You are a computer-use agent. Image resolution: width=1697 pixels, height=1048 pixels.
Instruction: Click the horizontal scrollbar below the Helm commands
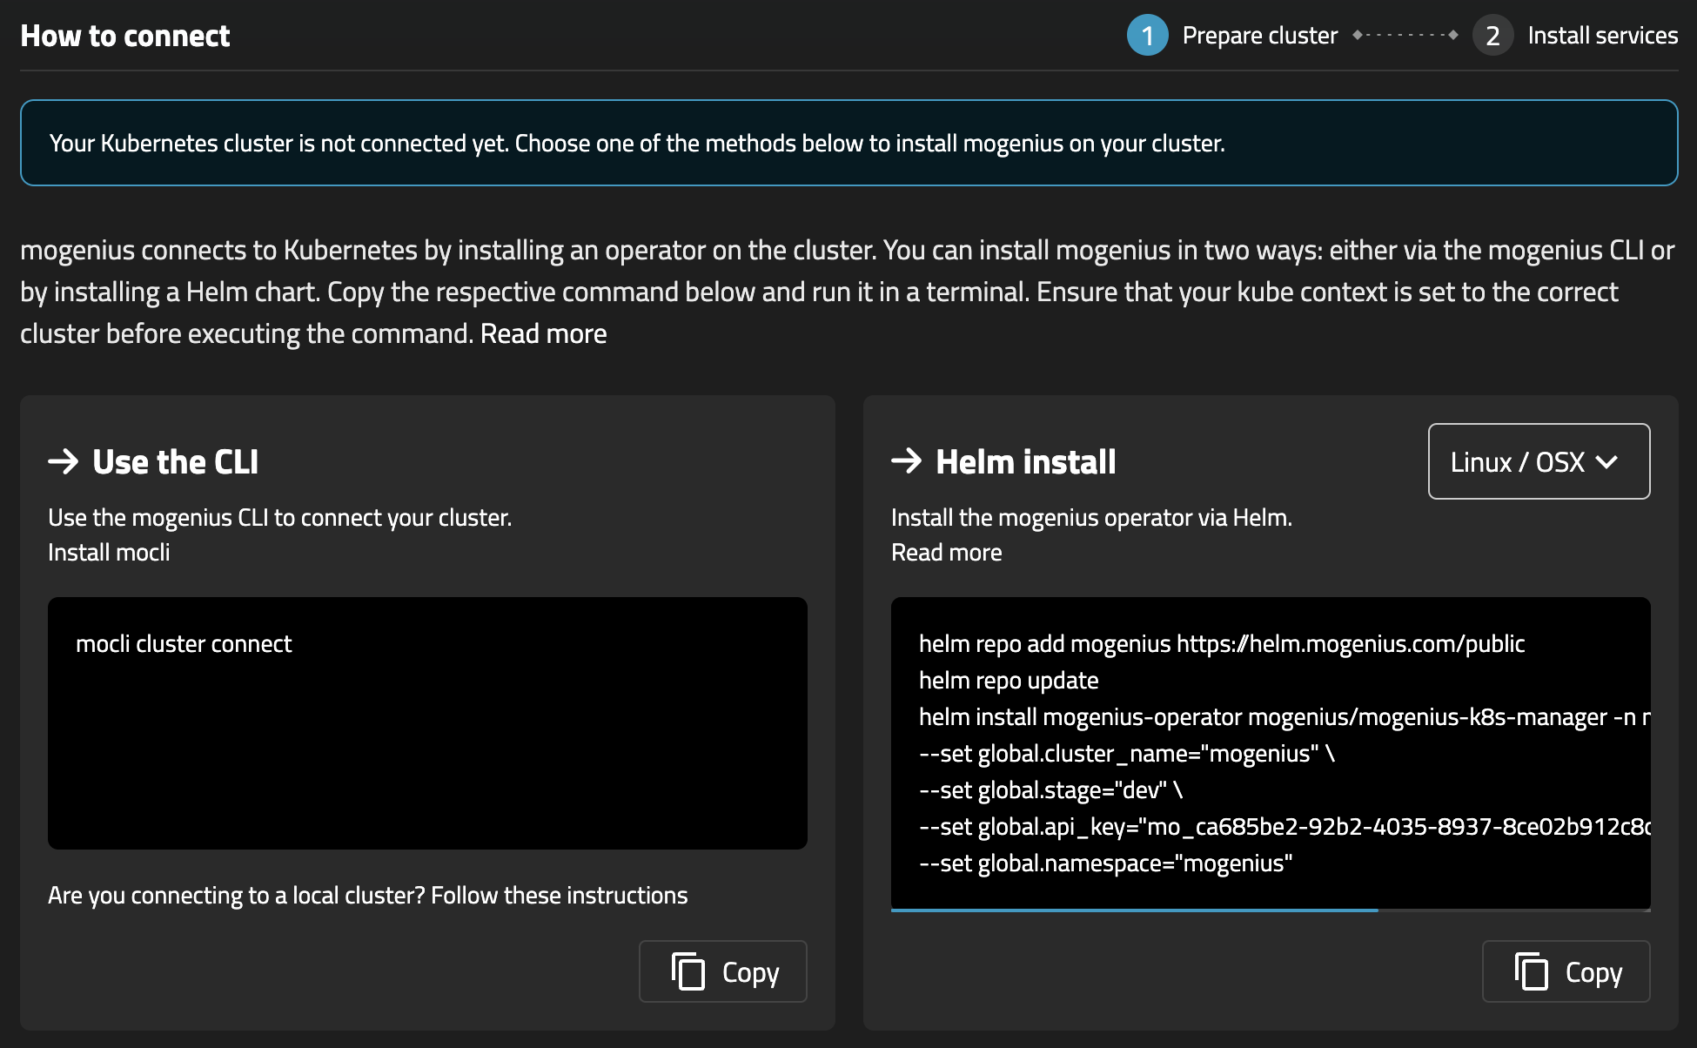click(x=1135, y=910)
